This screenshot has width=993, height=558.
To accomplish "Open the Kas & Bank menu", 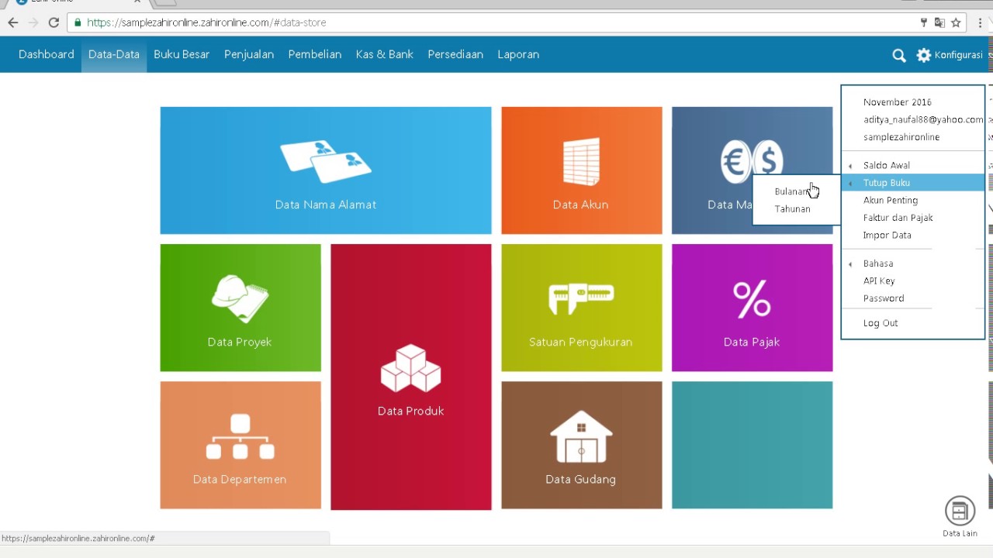I will pos(385,54).
